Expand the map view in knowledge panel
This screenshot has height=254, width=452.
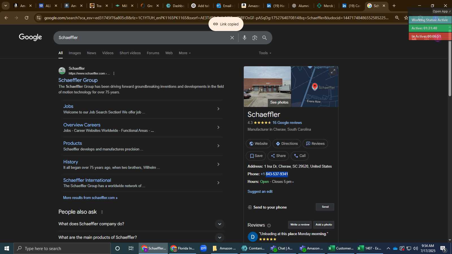tap(333, 72)
